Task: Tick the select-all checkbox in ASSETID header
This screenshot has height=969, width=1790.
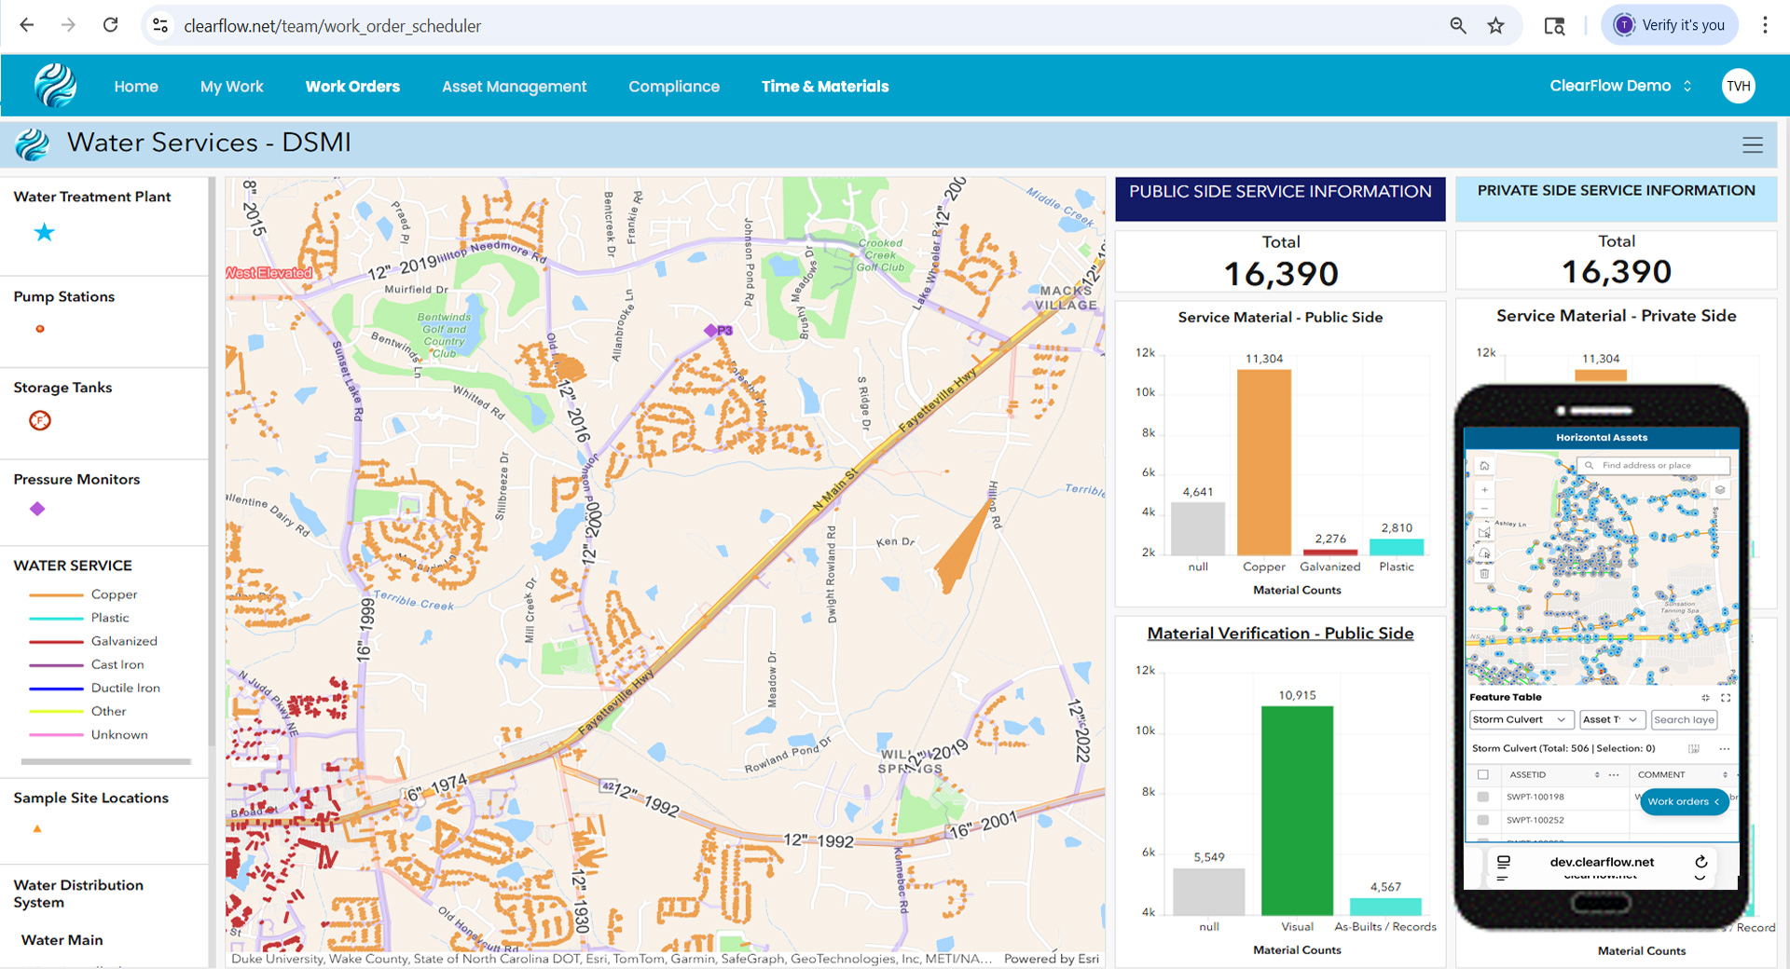Action: (1482, 774)
